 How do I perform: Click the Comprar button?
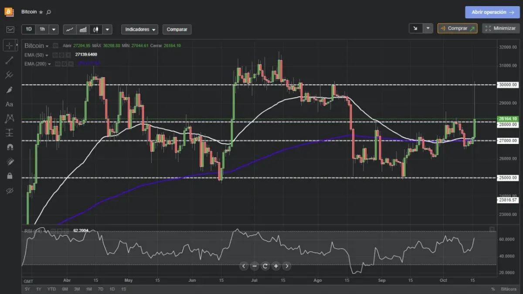[x=457, y=28]
